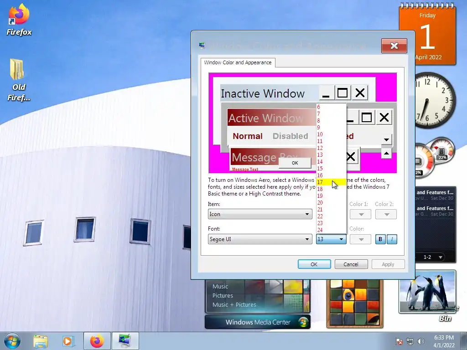Choose font size 24 in list
The height and width of the screenshot is (350, 467).
[x=331, y=230]
